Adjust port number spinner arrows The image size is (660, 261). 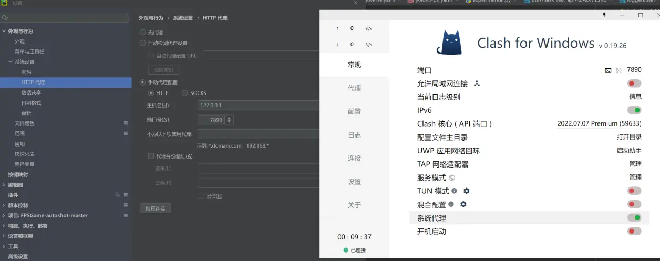point(229,120)
